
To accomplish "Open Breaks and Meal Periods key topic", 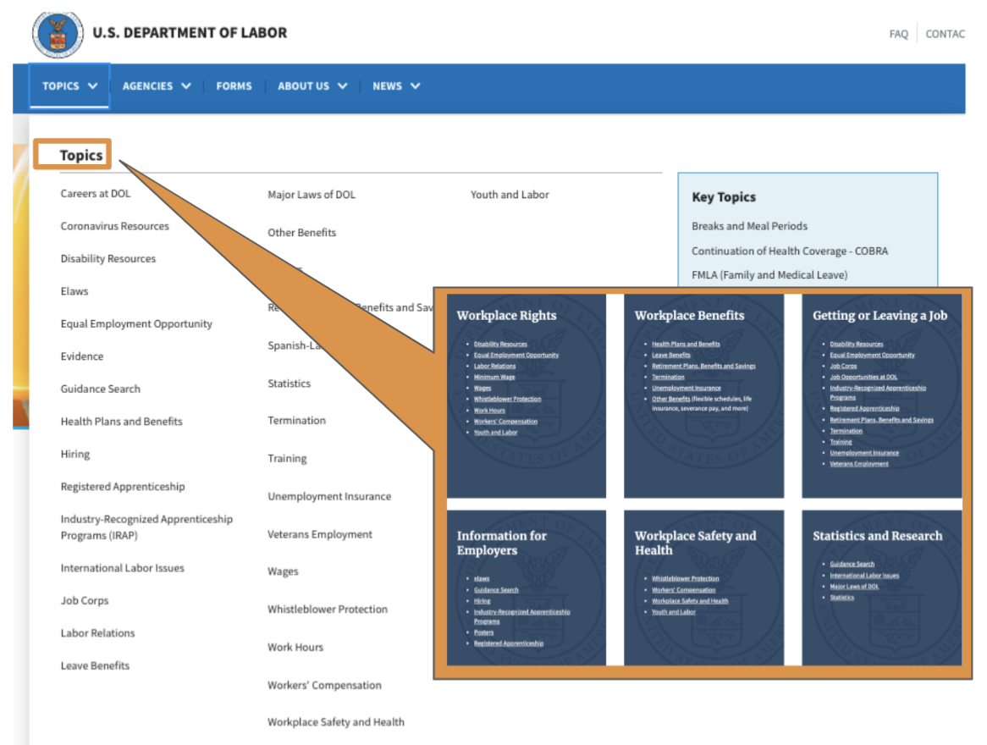I will tap(749, 226).
